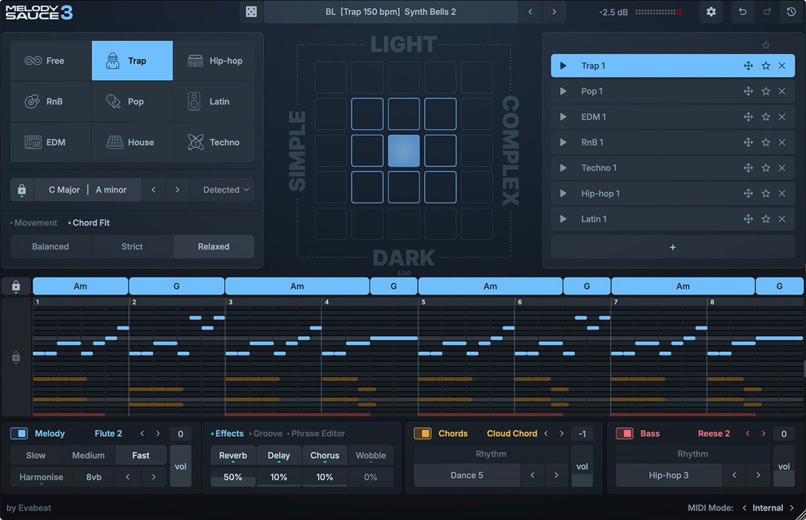Toggle off the Chords section
The image size is (806, 520).
[x=423, y=433]
